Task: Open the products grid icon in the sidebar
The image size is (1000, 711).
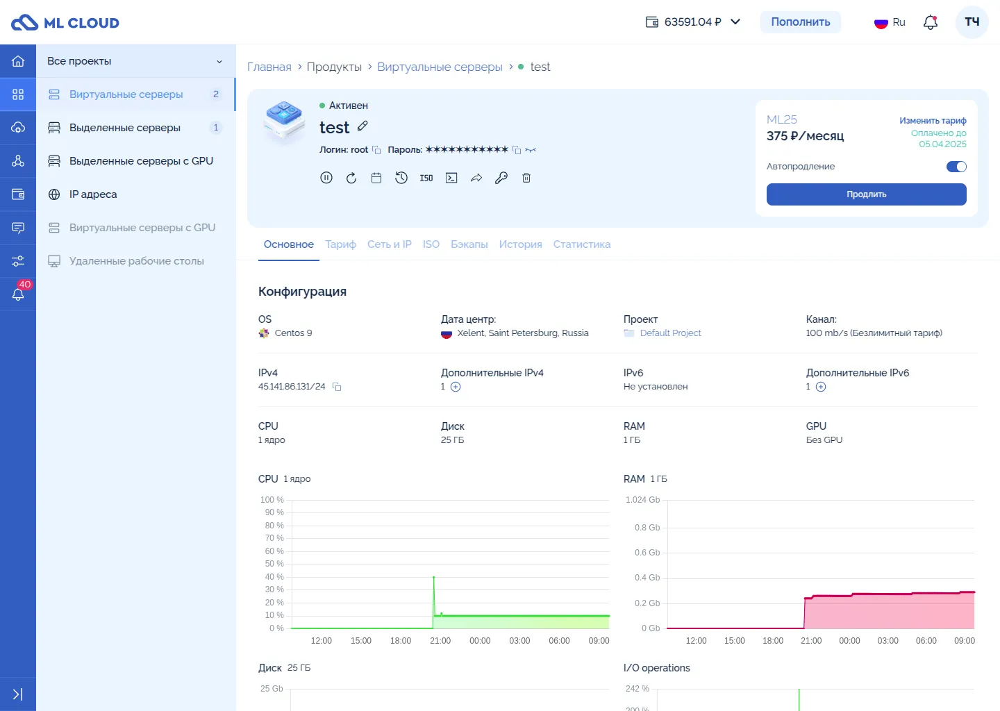Action: click(x=18, y=94)
